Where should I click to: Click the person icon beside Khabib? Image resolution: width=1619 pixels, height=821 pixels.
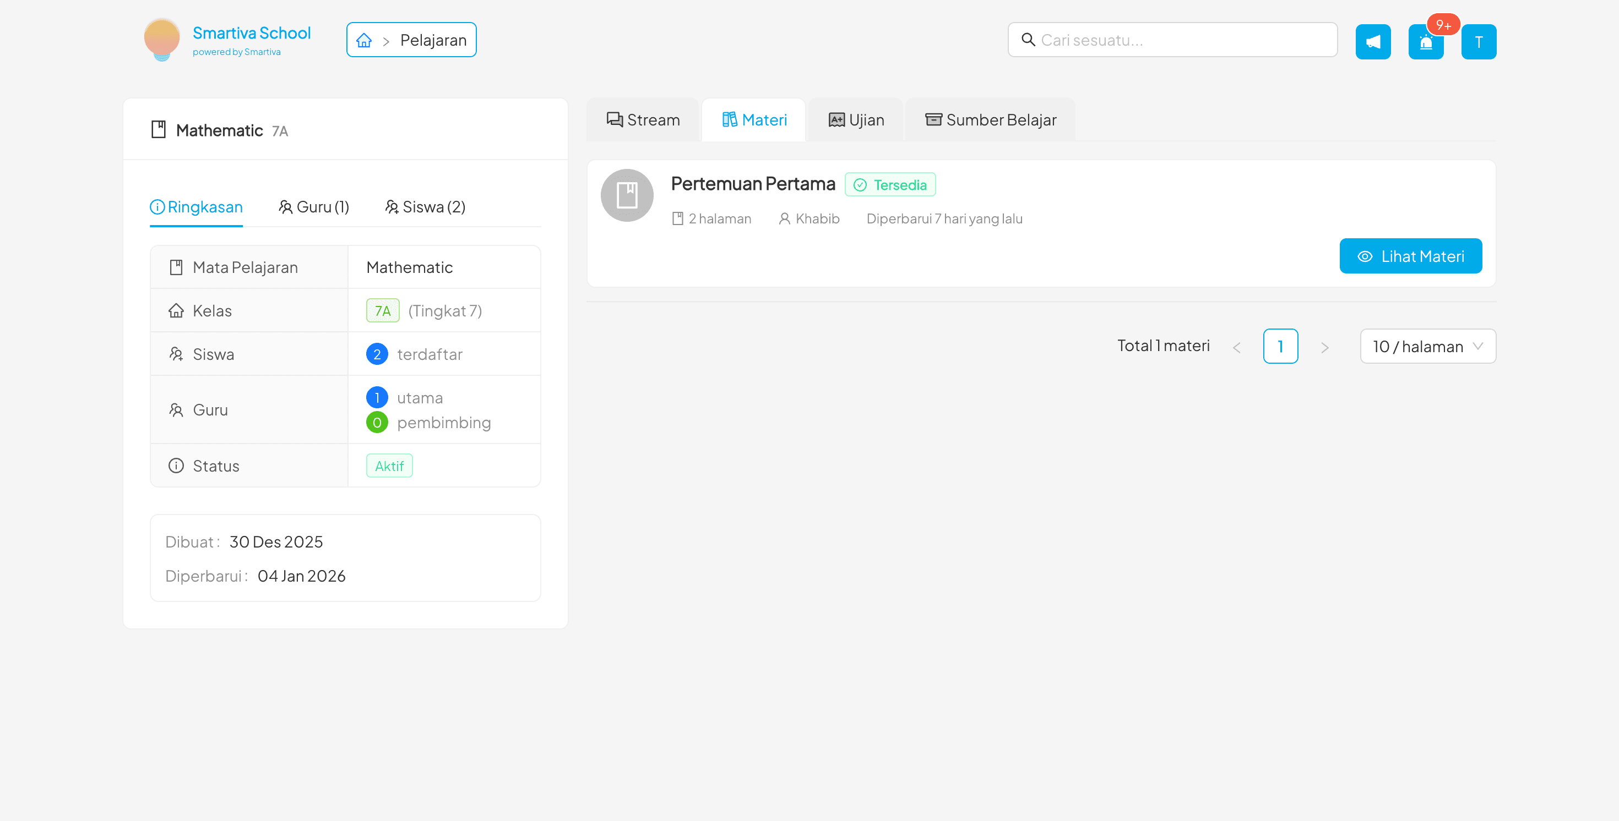pos(784,218)
